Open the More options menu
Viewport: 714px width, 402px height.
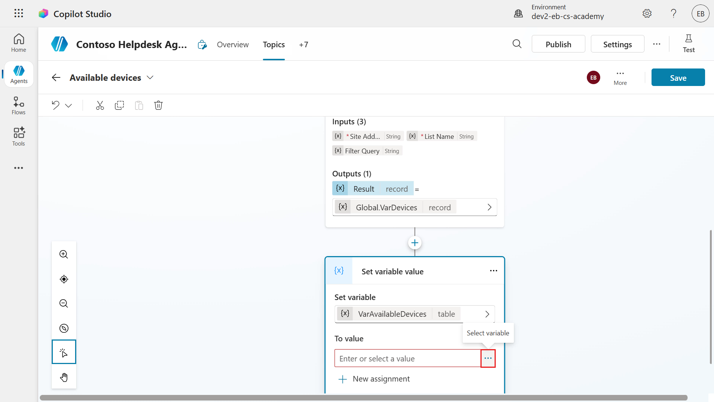point(620,77)
